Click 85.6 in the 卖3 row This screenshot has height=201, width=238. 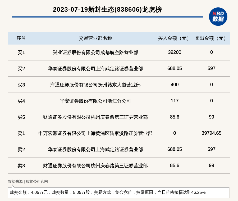pos(175,165)
